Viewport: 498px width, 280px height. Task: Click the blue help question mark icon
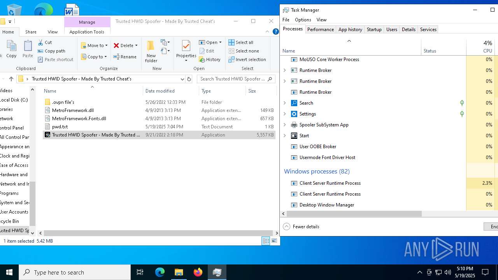[275, 32]
